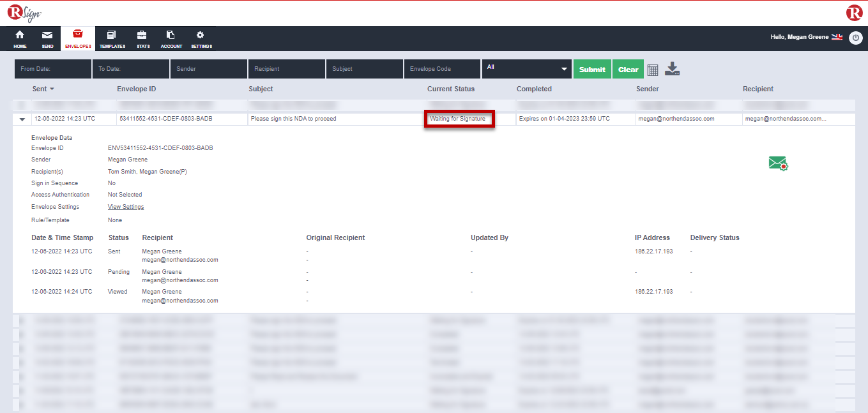868x413 pixels.
Task: Click the red R badge at top right
Action: 854,13
